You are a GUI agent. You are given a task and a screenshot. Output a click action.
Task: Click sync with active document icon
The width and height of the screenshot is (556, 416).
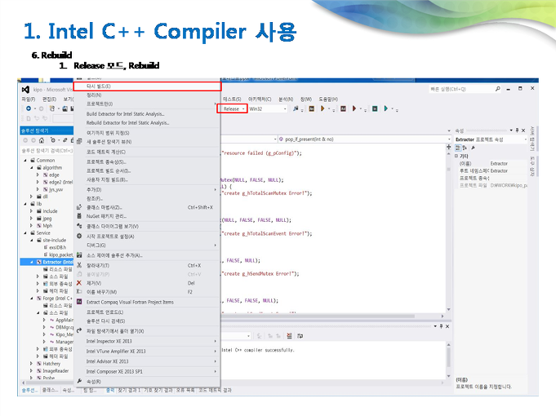pos(64,140)
